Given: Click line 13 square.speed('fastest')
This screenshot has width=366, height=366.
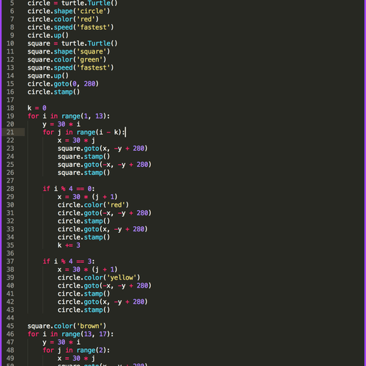Looking at the screenshot, I should (x=70, y=67).
